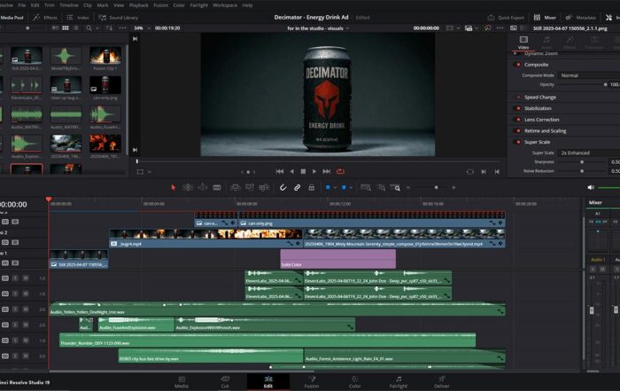
Task: Switch to the Color page
Action: pos(354,382)
